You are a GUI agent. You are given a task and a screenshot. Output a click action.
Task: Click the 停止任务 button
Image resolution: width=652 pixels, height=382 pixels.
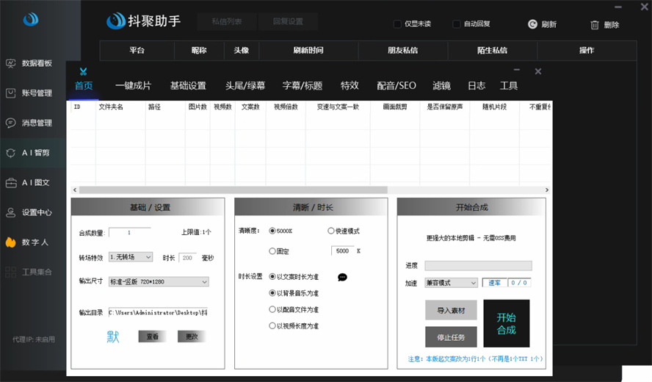click(x=451, y=337)
